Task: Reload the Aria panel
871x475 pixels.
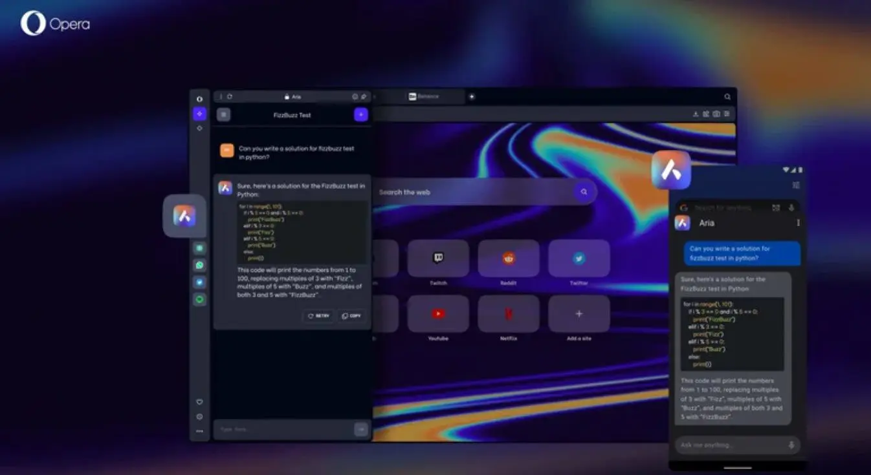Action: (230, 96)
